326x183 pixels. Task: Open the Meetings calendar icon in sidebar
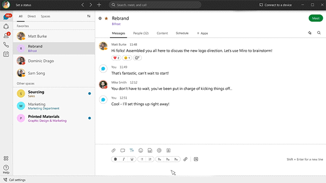pyautogui.click(x=6, y=54)
